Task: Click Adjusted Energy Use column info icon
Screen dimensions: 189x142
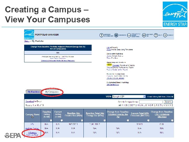Action: pos(128,120)
